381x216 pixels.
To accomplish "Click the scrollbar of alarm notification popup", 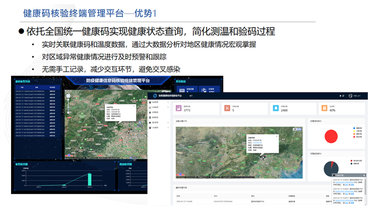I will point(365,187).
